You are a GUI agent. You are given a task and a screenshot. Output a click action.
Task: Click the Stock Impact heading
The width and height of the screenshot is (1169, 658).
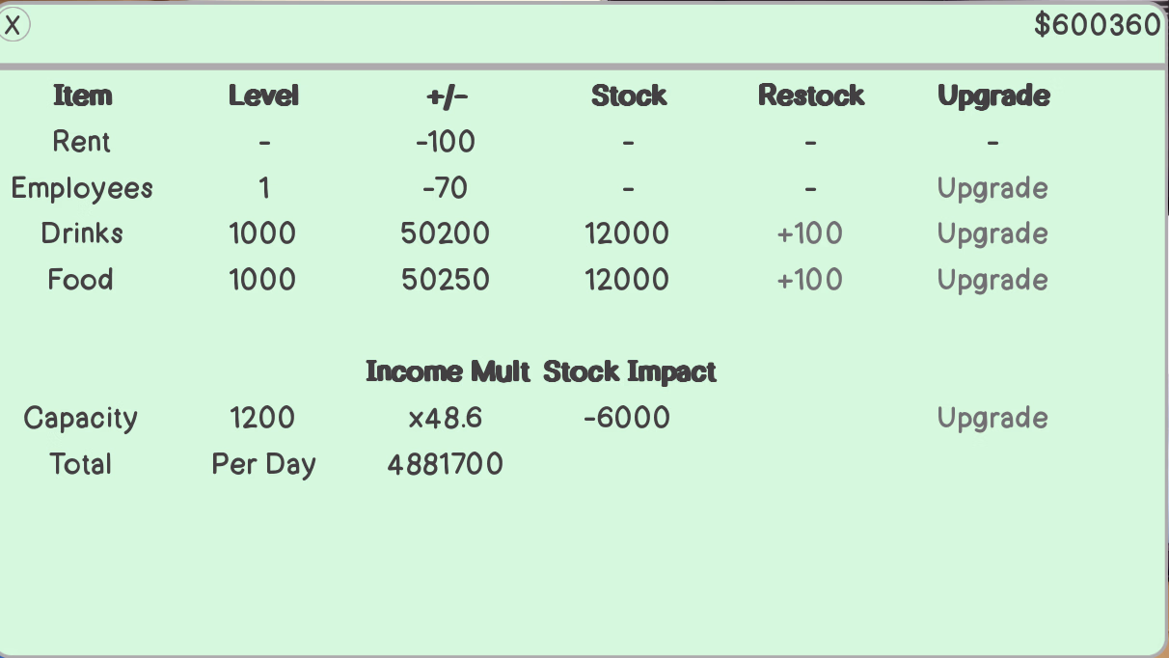630,371
